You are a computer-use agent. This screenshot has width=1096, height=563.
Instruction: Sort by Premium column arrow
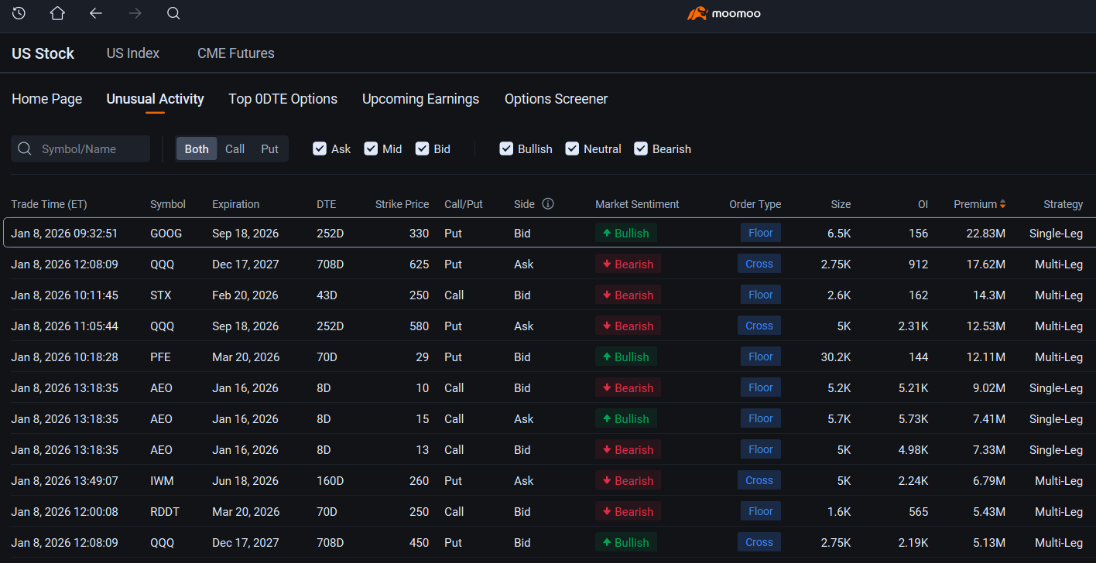coord(1002,204)
